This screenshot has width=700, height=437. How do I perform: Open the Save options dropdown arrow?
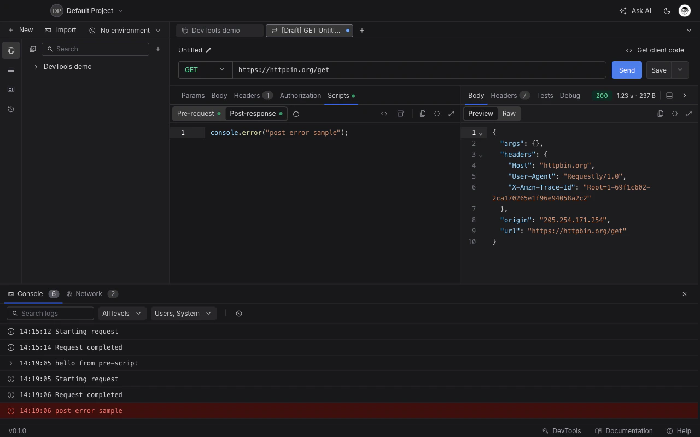coord(680,70)
